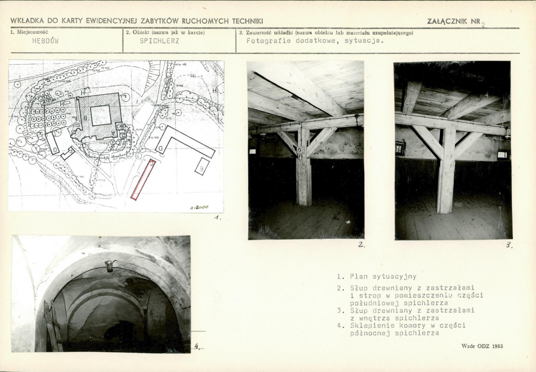Screen dimensions: 536x372
Task: Click the caption line 'z wnętrza spichlerza'
Action: 394,318
